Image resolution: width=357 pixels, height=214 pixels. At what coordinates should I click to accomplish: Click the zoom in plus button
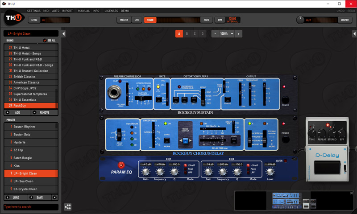click(x=238, y=34)
